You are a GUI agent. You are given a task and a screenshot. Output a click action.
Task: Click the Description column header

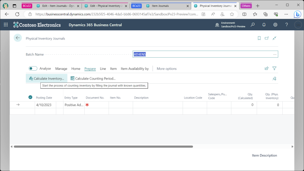[141, 98]
